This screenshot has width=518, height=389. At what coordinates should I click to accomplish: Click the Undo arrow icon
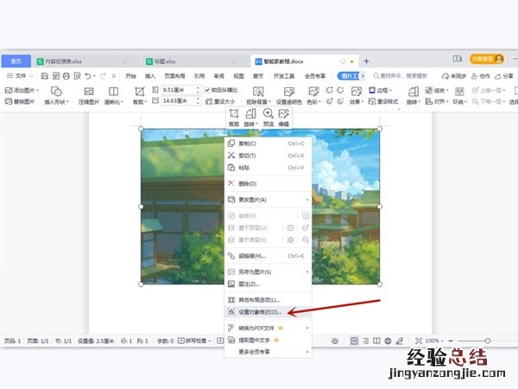[88, 76]
